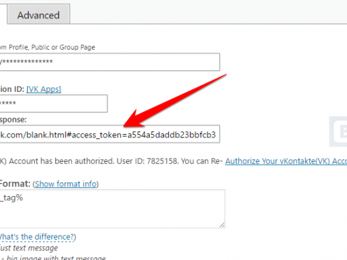Open the [VK Apps] link
Image resolution: width=347 pixels, height=260 pixels.
pos(44,89)
